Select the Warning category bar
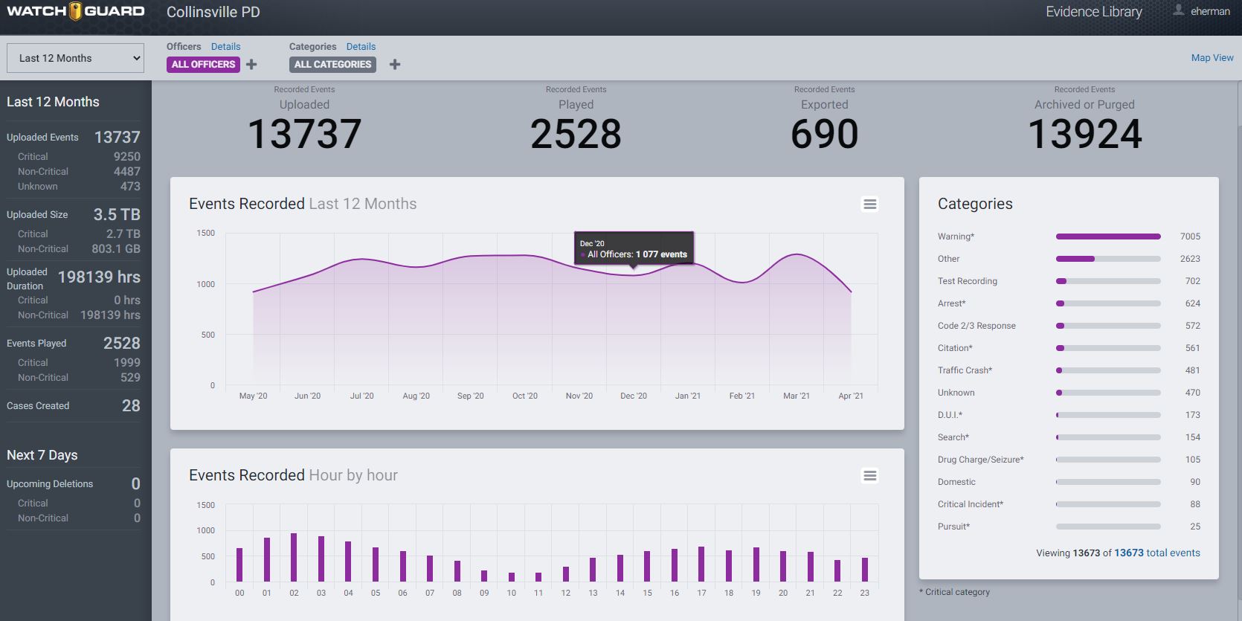Viewport: 1242px width, 621px height. pyautogui.click(x=1107, y=237)
